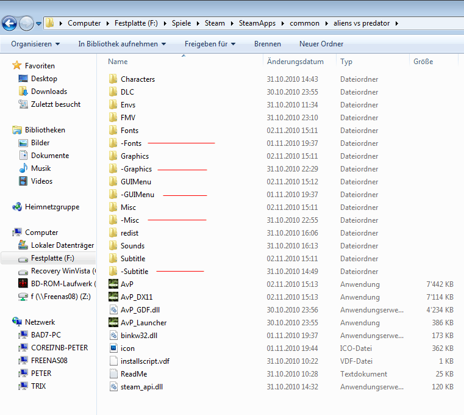Select the Characters folder icon
Viewport: 464px width, 415px height.
click(113, 79)
